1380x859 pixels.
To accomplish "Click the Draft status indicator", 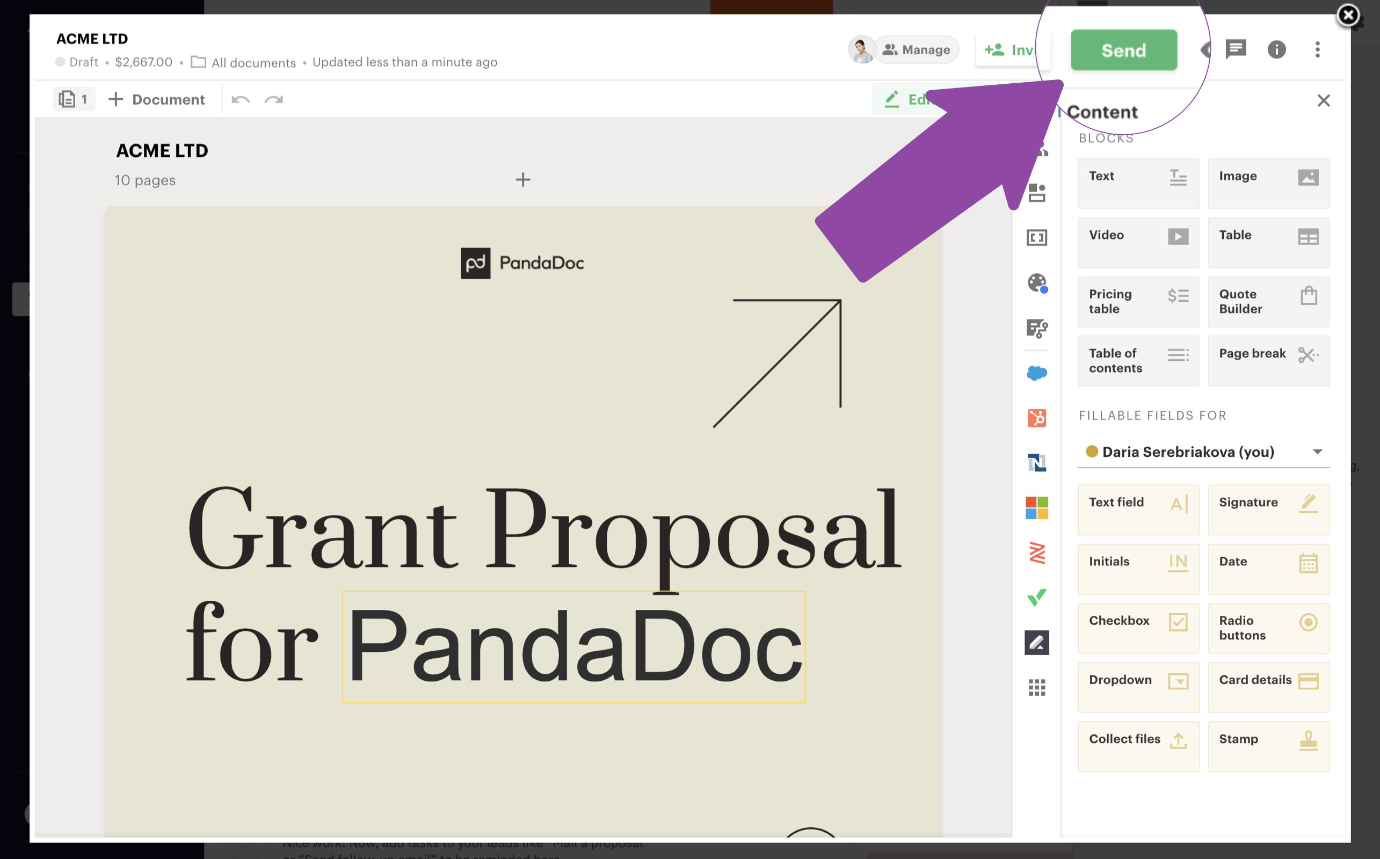I will click(77, 61).
